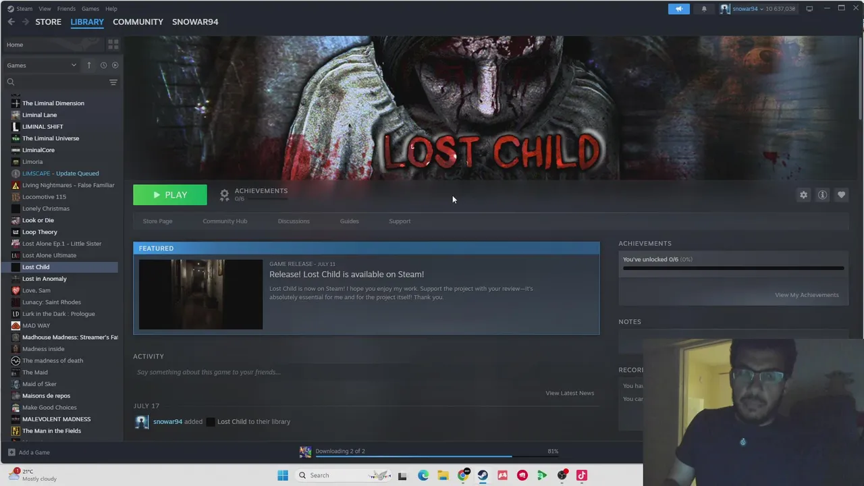
Task: Click the Windows taskbar Search box
Action: click(344, 475)
